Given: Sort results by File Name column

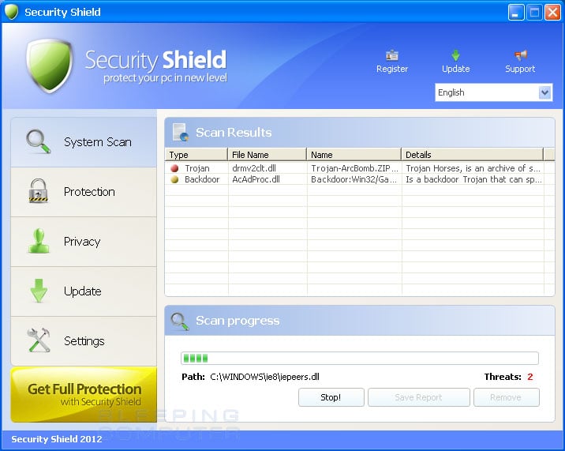Looking at the screenshot, I should click(267, 155).
